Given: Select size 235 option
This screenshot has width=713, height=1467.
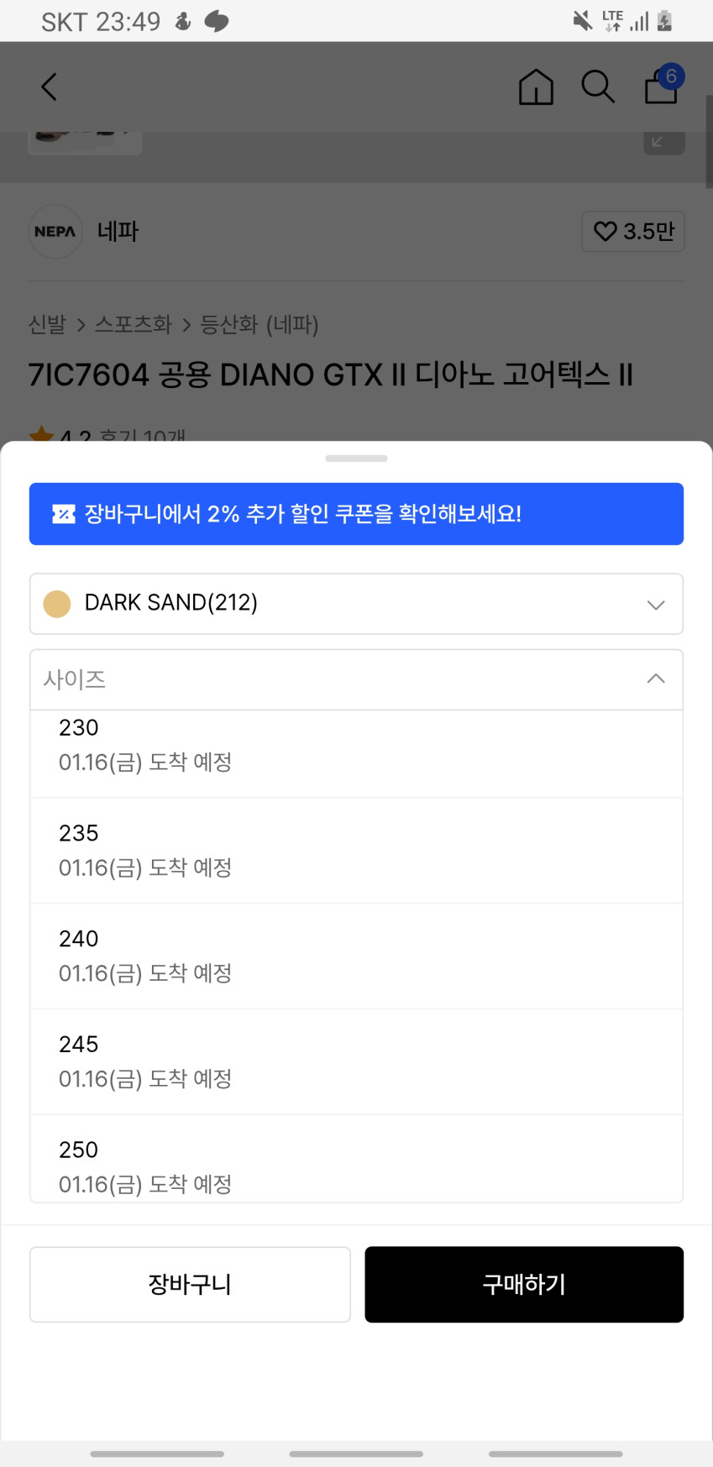Looking at the screenshot, I should click(x=356, y=851).
